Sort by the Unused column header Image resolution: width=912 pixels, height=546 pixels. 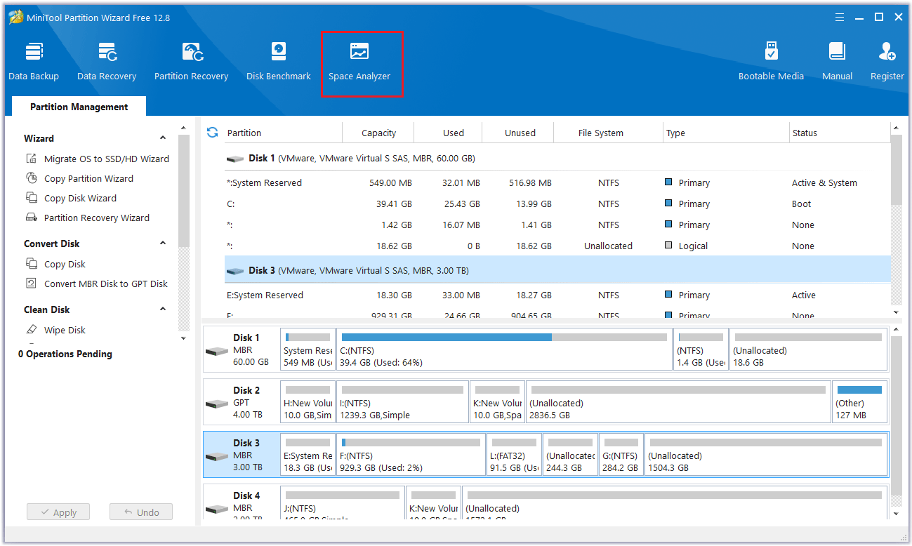520,133
